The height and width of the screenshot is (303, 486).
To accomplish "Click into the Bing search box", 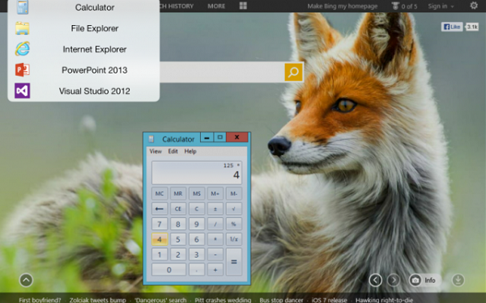I will coord(222,72).
